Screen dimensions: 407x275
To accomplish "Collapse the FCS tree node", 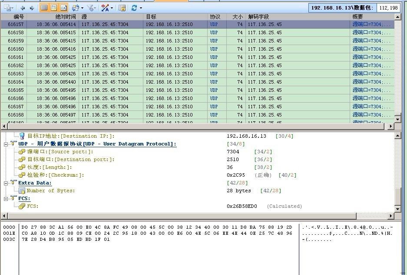I will click(x=7, y=198).
